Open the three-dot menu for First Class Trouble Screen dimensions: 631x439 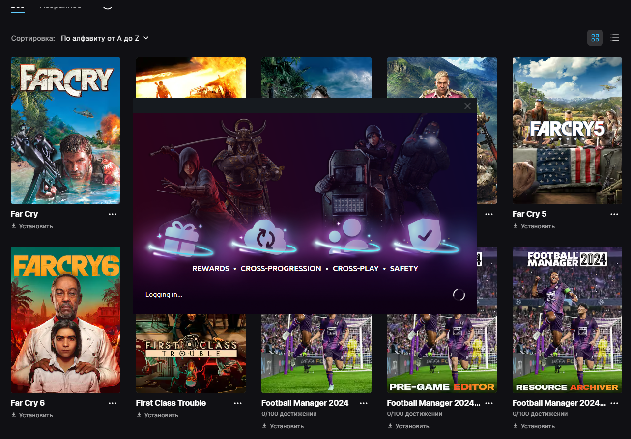point(238,403)
